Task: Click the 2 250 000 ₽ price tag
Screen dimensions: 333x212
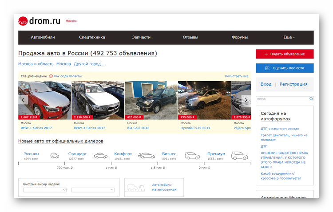Action: 82,117
